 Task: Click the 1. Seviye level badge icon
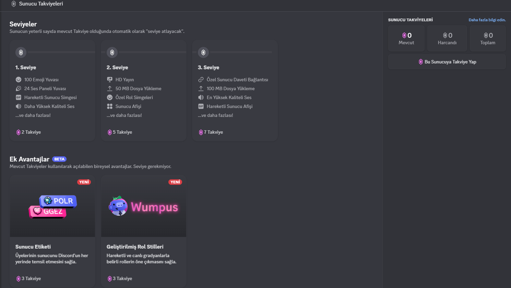pyautogui.click(x=21, y=52)
